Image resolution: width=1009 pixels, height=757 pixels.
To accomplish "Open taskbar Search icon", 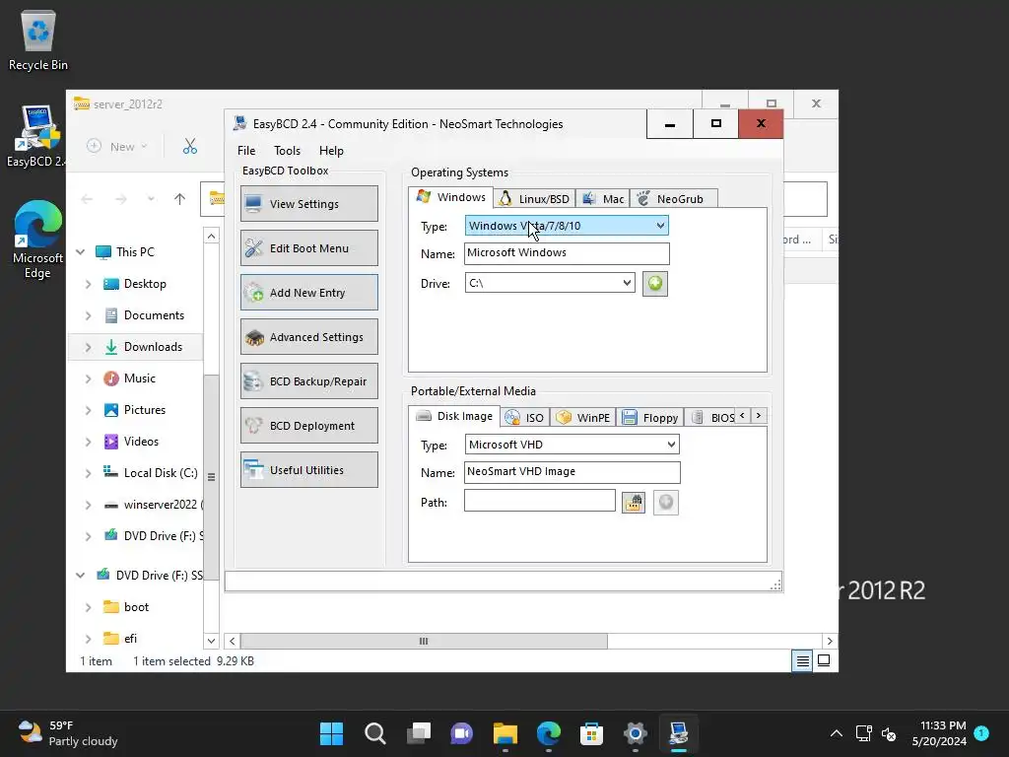I will [x=375, y=733].
